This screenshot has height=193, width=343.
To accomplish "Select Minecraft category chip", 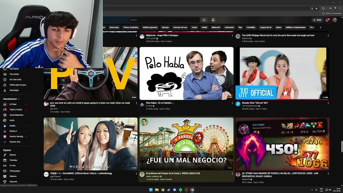I will (x=216, y=27).
